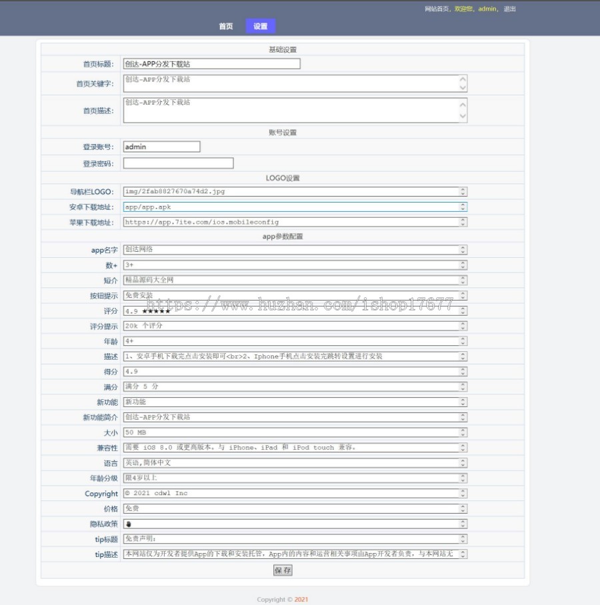Click scrollbar arrows of 首页关键字 textarea
The height and width of the screenshot is (605, 600).
pos(463,83)
